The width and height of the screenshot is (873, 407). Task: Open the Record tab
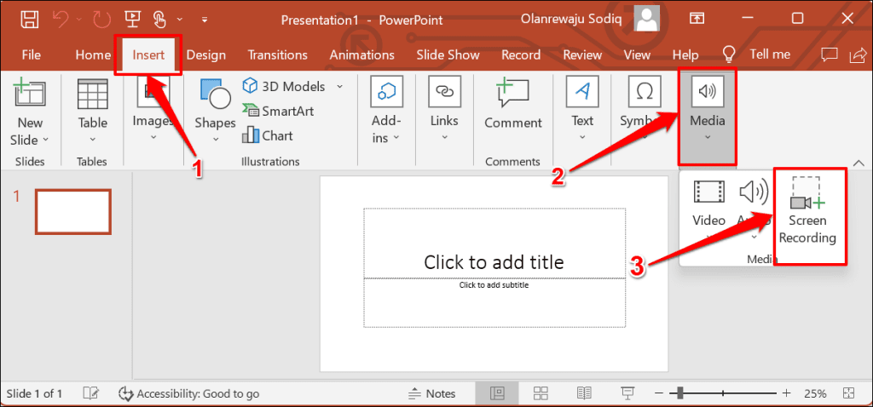coord(521,55)
